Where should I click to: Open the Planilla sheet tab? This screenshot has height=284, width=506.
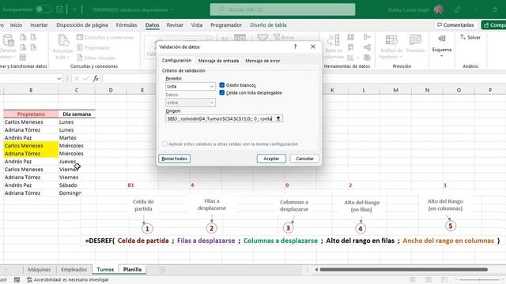tap(132, 270)
